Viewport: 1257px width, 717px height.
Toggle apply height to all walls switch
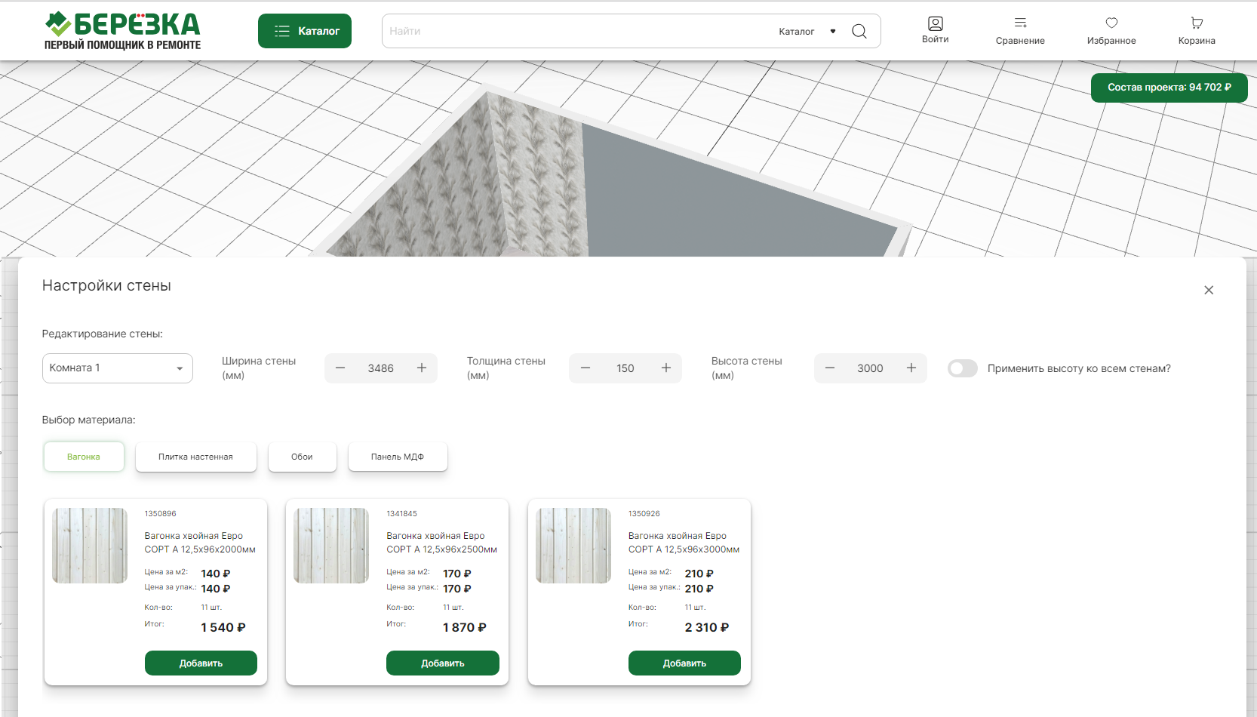tap(963, 368)
